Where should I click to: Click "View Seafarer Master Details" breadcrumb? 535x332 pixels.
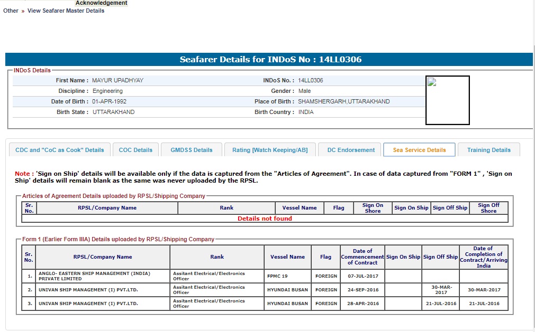point(66,11)
